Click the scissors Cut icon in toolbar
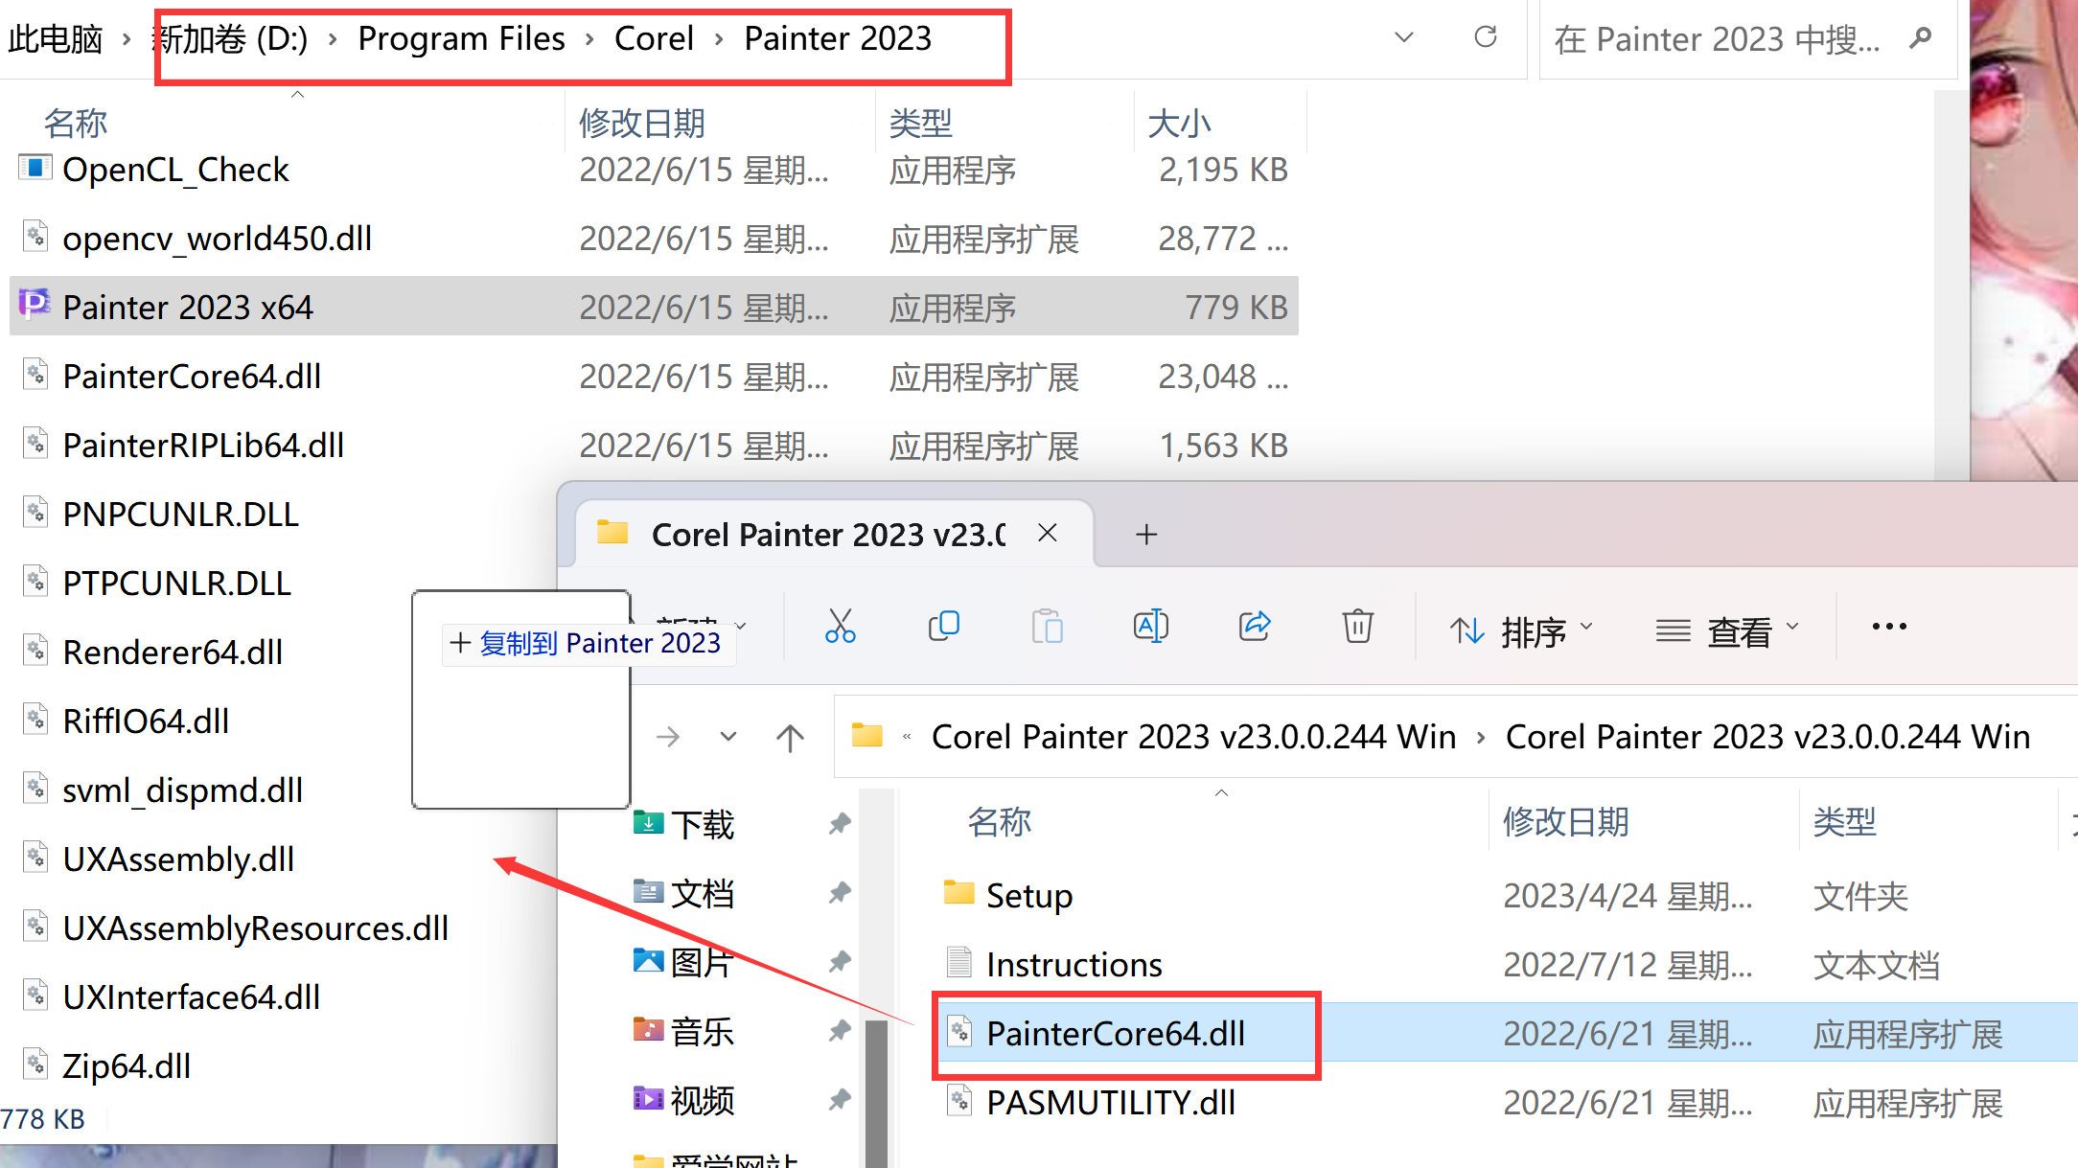The image size is (2078, 1168). (840, 627)
